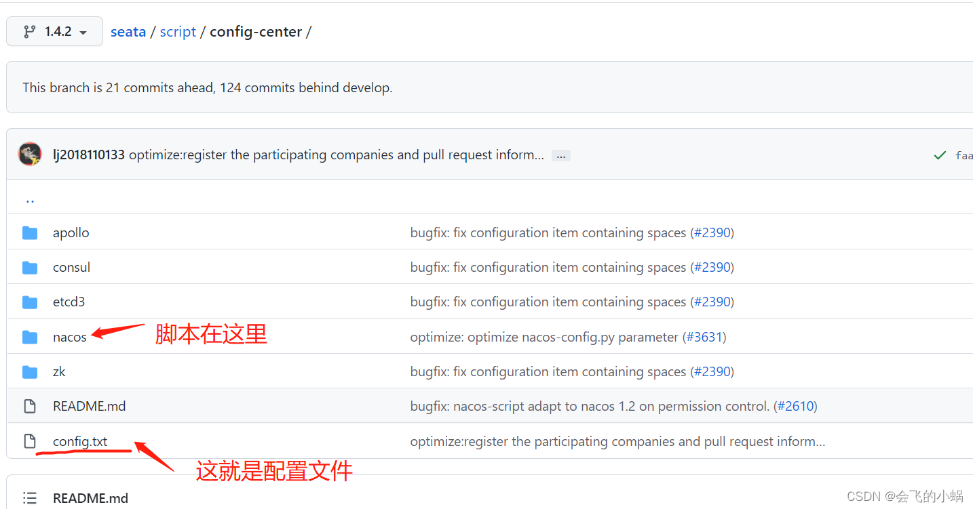Screen dimensions: 973x509
Task: Go to the seata repository root link
Action: point(128,31)
